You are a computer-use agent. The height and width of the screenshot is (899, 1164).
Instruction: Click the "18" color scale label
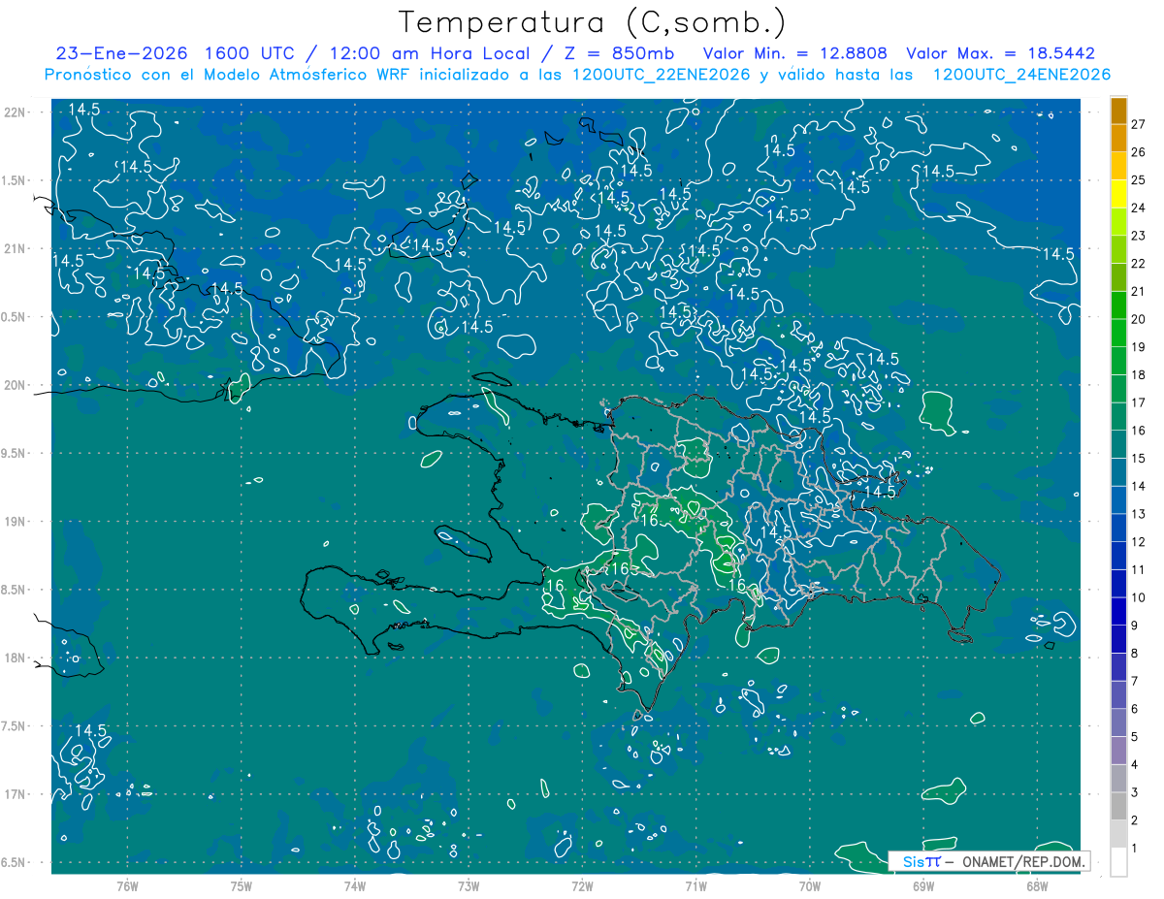1139,375
